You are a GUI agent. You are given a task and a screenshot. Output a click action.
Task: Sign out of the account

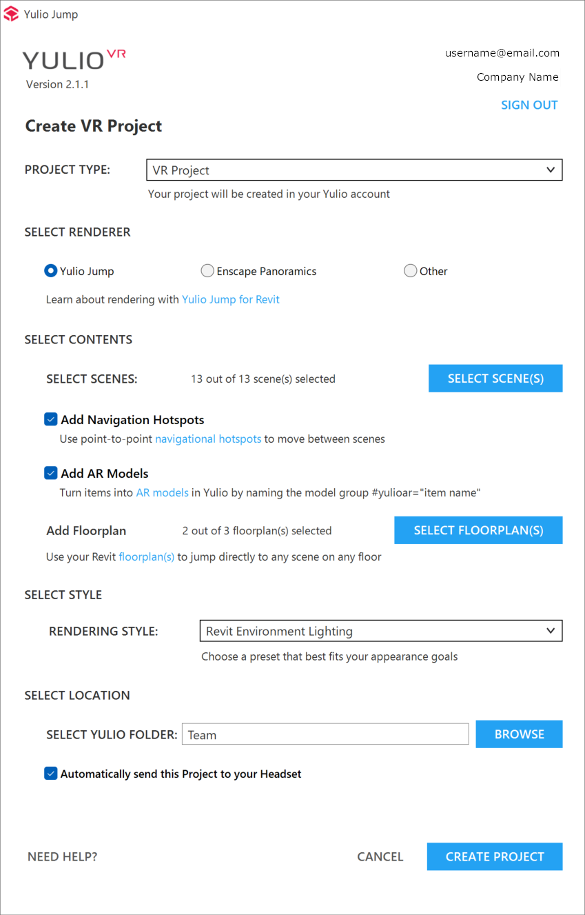pyautogui.click(x=528, y=105)
